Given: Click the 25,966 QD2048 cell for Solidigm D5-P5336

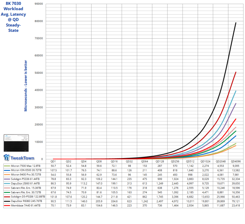Looking at the screenshot, I should pos(220,197).
